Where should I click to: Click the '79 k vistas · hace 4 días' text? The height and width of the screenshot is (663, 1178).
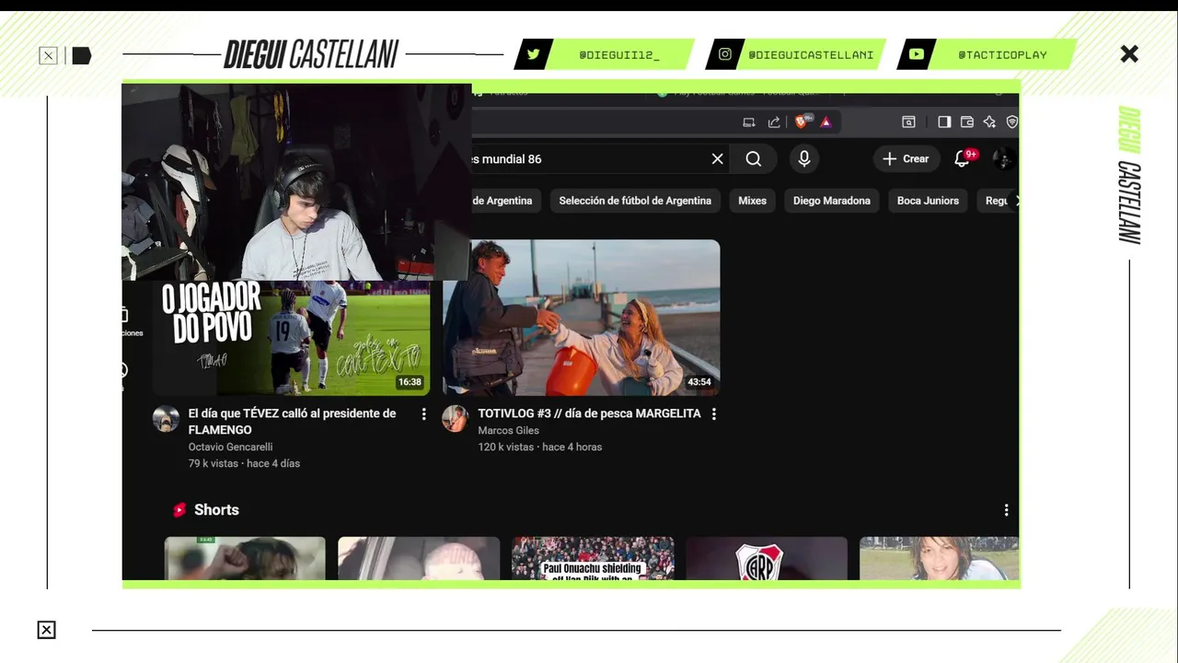tap(244, 463)
